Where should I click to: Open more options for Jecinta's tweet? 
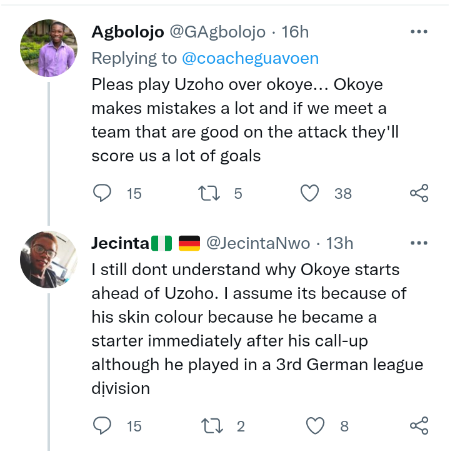coord(419,243)
